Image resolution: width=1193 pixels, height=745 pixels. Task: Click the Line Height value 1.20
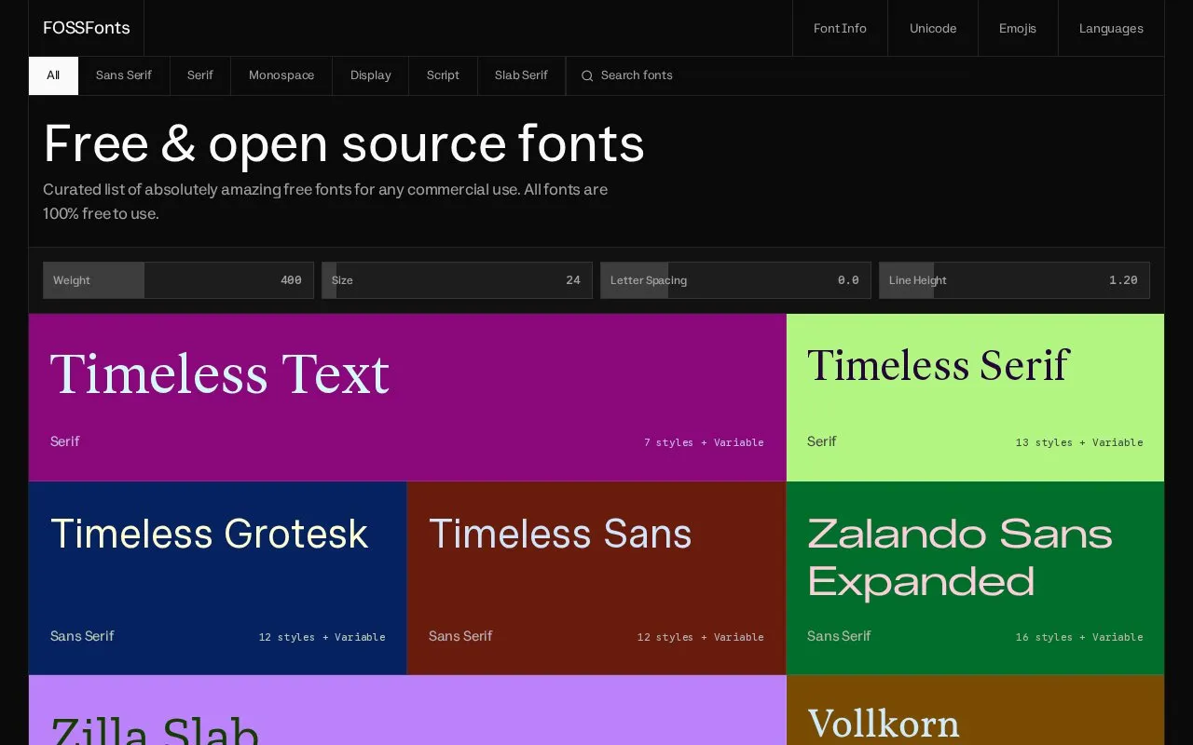click(1123, 280)
